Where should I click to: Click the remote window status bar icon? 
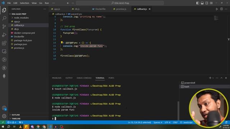pyautogui.click(x=3, y=122)
